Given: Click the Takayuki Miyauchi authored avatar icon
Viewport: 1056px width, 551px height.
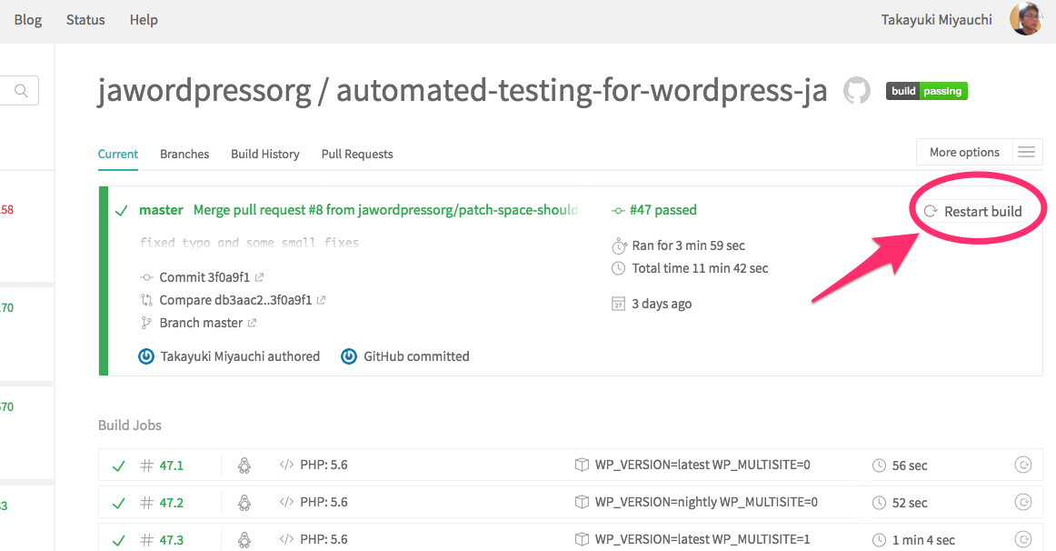Looking at the screenshot, I should coord(146,356).
